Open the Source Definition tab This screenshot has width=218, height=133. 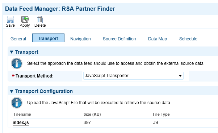[x=119, y=39]
